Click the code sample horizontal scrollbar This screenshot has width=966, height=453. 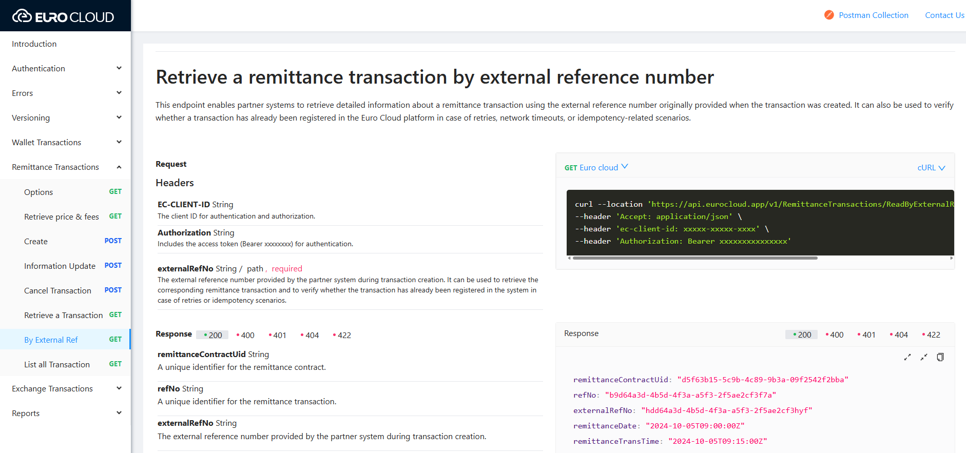(x=694, y=258)
